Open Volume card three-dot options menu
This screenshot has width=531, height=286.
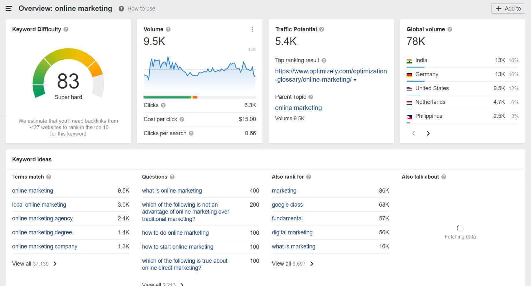[252, 29]
